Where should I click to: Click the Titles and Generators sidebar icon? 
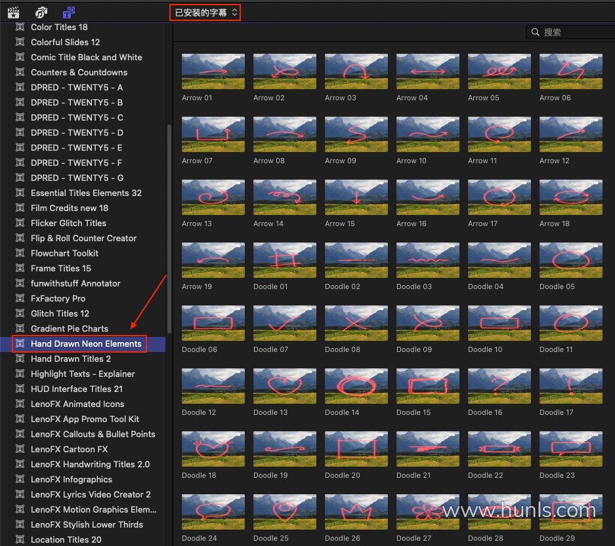click(68, 12)
